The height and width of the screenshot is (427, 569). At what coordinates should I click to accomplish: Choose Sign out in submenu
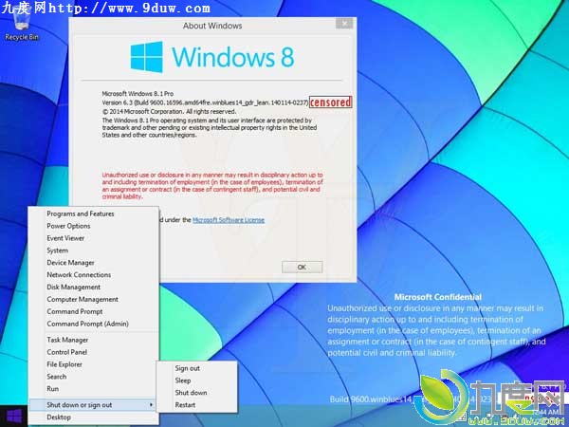[x=196, y=368]
